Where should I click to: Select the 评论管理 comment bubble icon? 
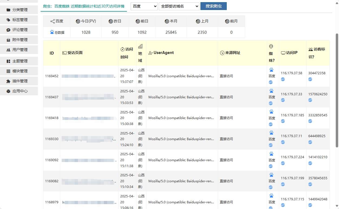8,30
